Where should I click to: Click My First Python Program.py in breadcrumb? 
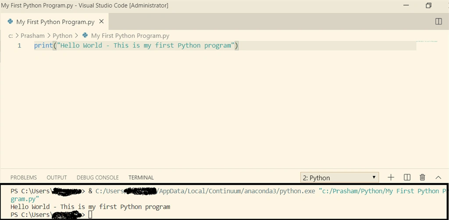click(130, 36)
